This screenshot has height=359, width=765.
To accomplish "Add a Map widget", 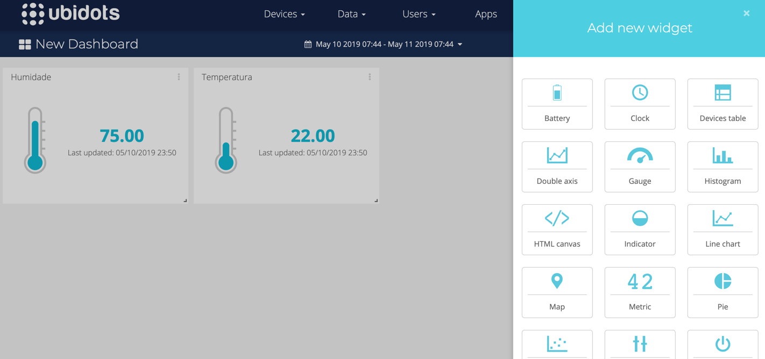I will tap(557, 292).
